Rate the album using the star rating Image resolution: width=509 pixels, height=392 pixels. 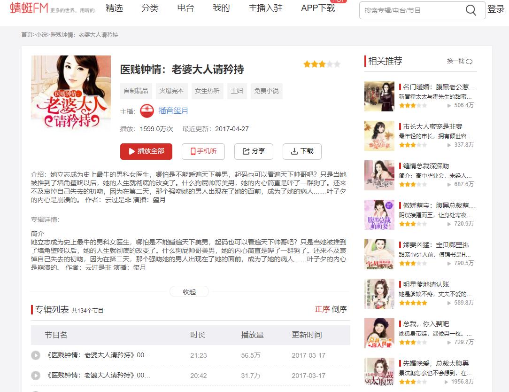pos(322,64)
